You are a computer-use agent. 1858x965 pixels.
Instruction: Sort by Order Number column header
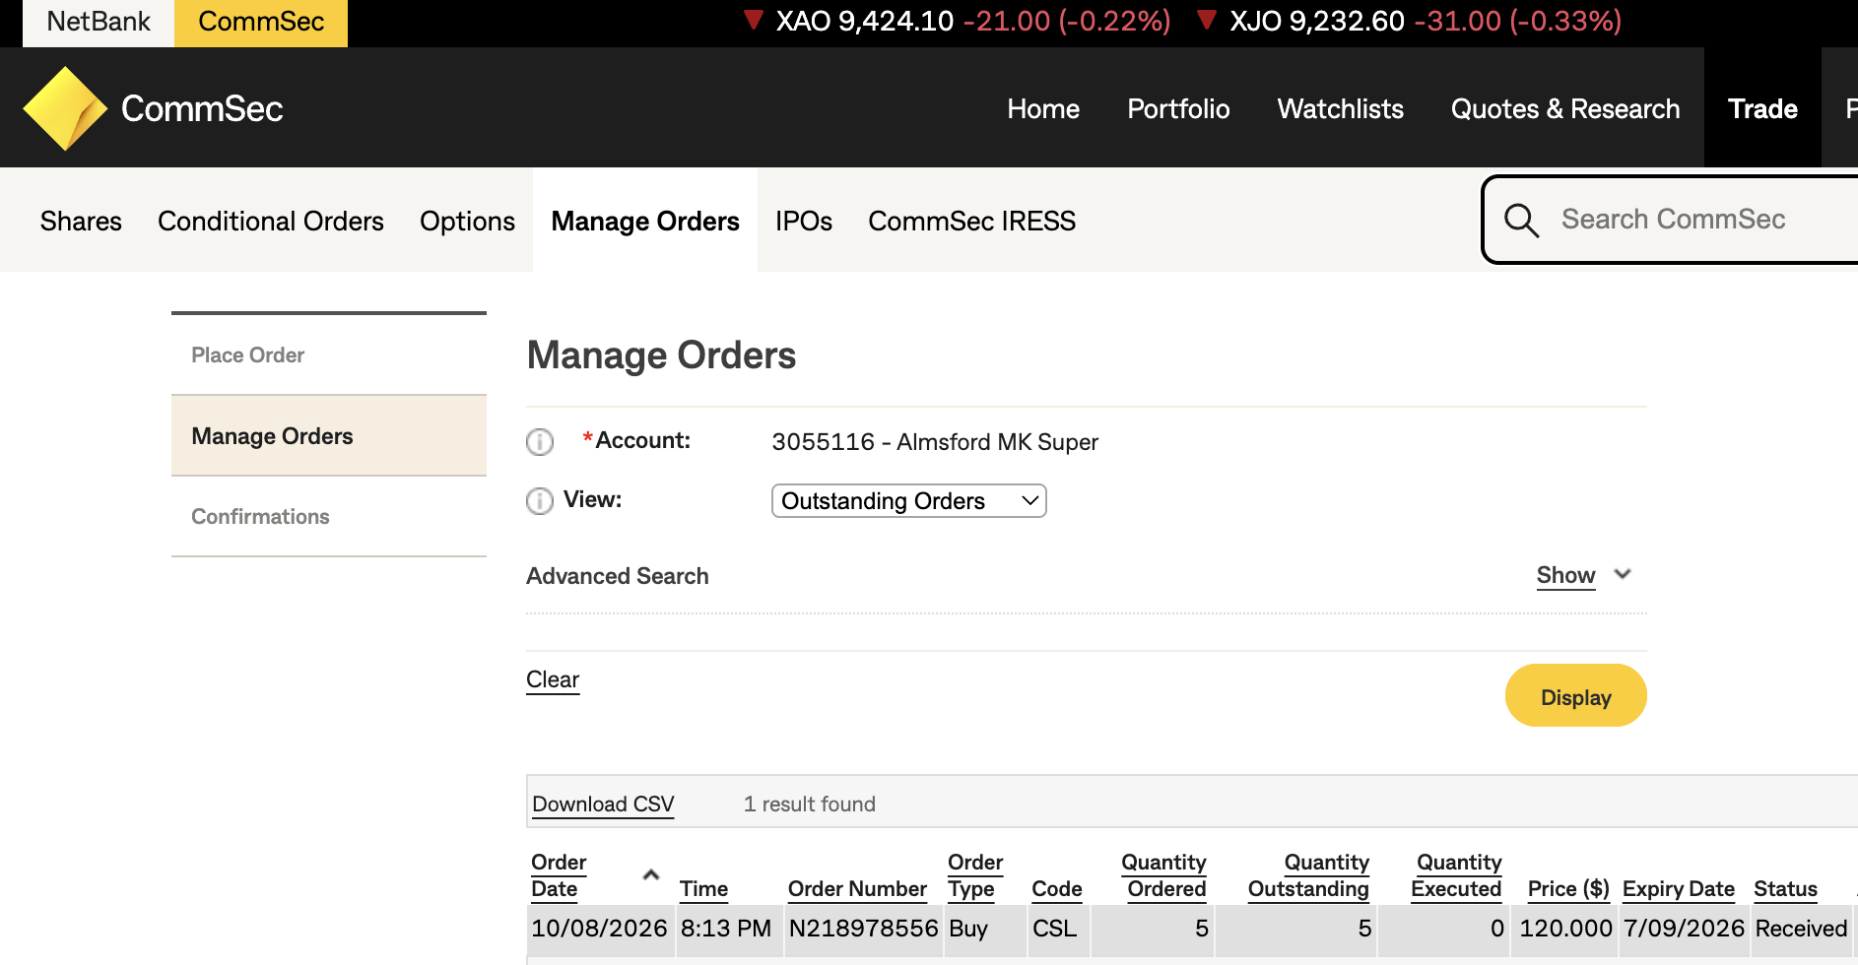pyautogui.click(x=857, y=889)
